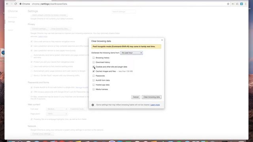
Task: Click the Change proxy settings button
Action: coord(42,134)
